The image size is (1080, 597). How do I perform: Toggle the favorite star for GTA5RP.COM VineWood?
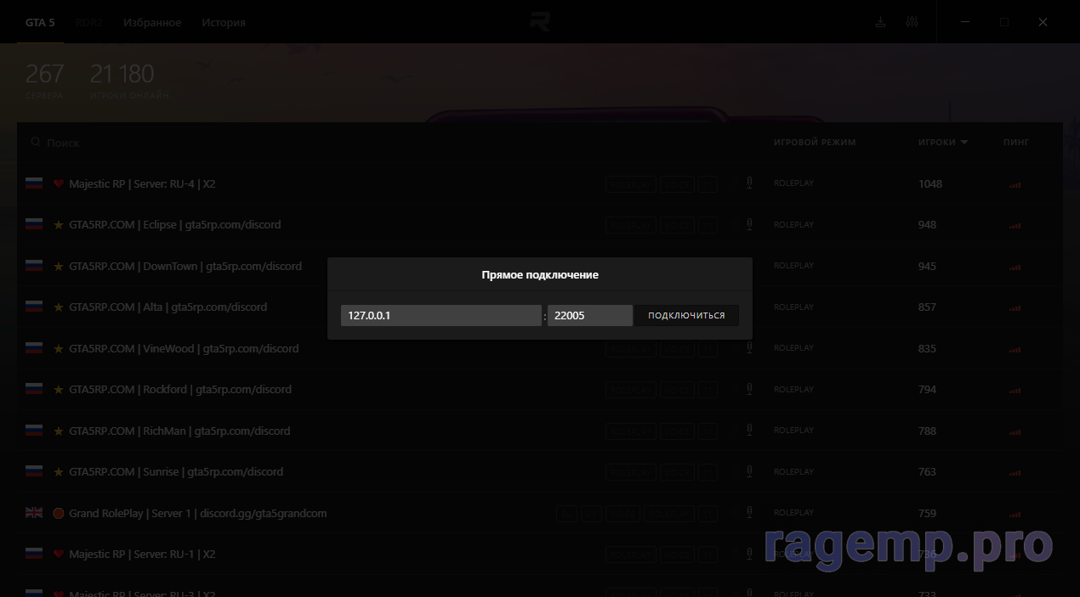click(x=59, y=348)
